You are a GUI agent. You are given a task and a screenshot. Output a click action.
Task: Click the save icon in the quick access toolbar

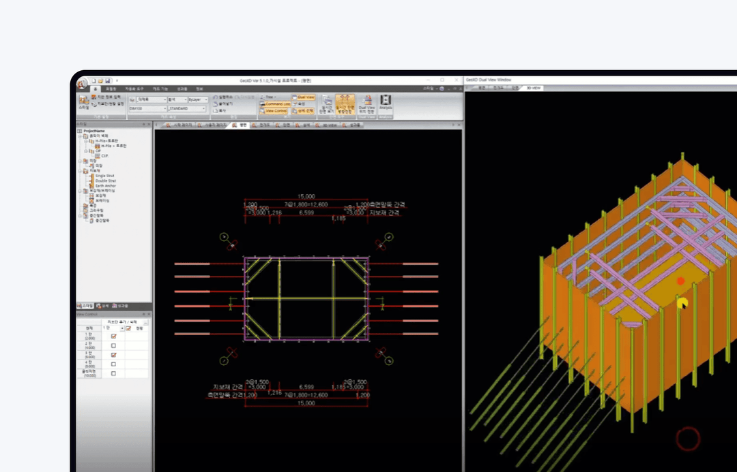click(x=108, y=80)
